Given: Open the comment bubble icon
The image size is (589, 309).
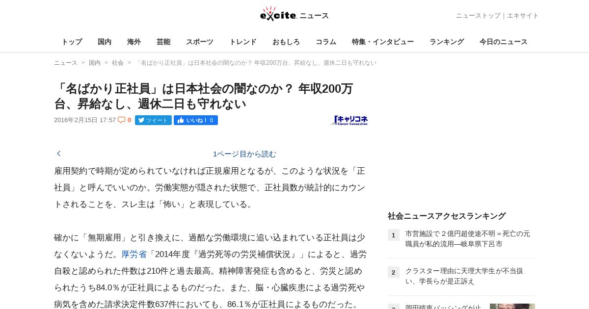Looking at the screenshot, I should (x=121, y=120).
